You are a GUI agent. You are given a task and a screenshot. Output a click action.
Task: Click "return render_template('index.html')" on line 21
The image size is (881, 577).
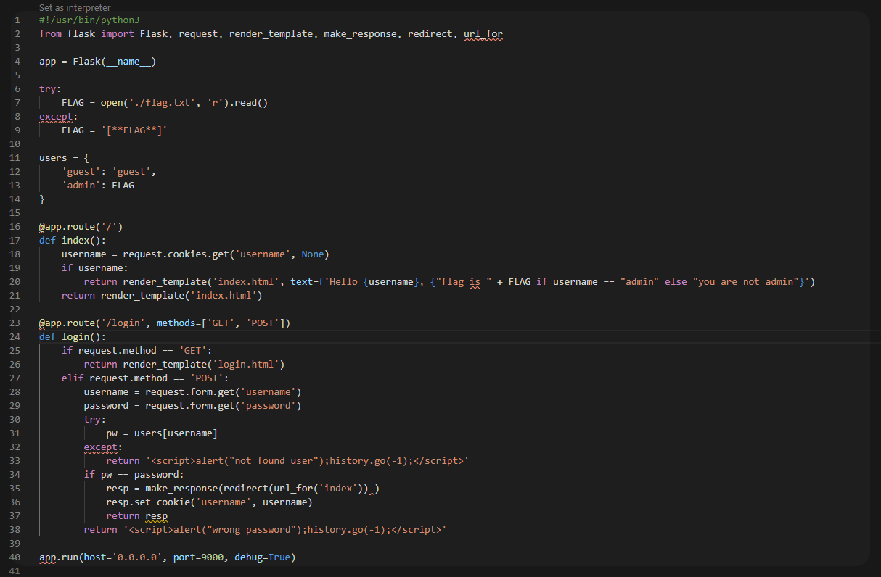click(162, 296)
